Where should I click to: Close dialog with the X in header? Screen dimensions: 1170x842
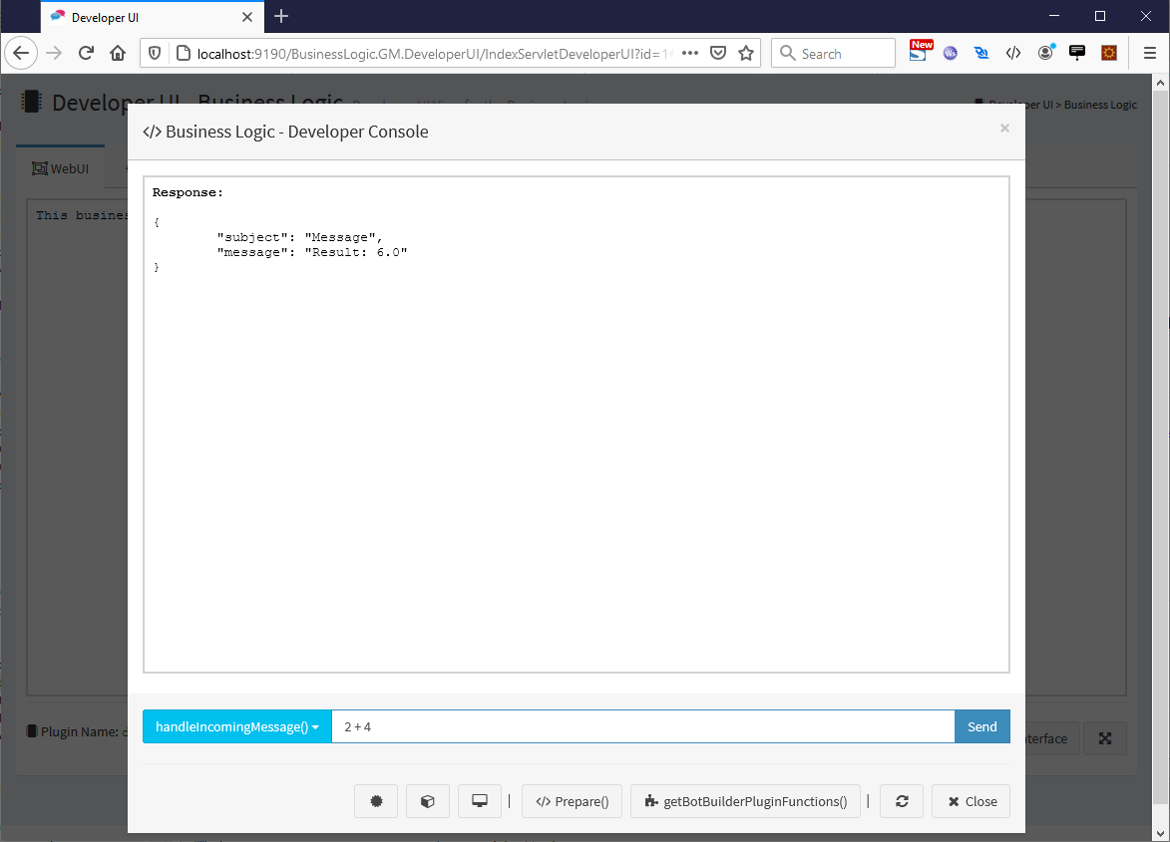pos(1004,128)
